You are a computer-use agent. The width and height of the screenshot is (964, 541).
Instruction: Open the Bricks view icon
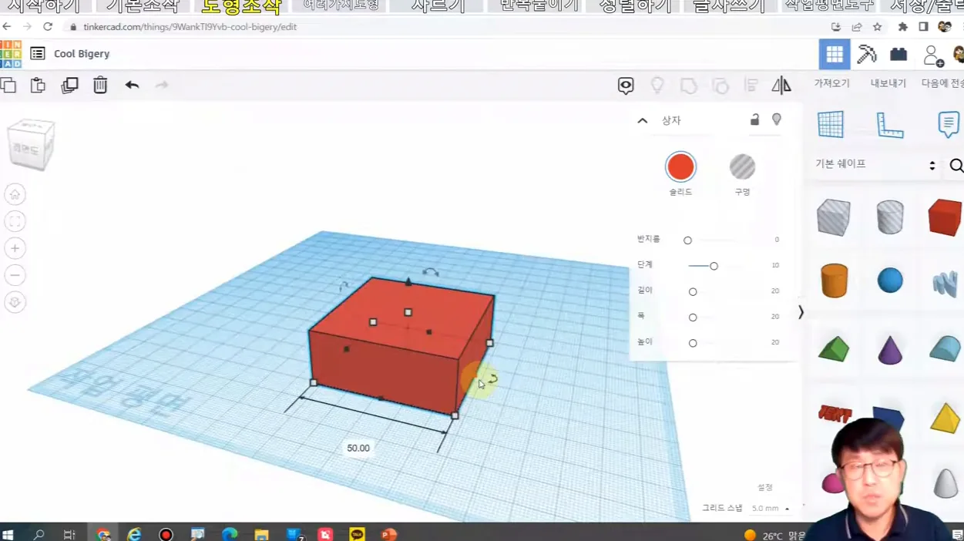(899, 55)
